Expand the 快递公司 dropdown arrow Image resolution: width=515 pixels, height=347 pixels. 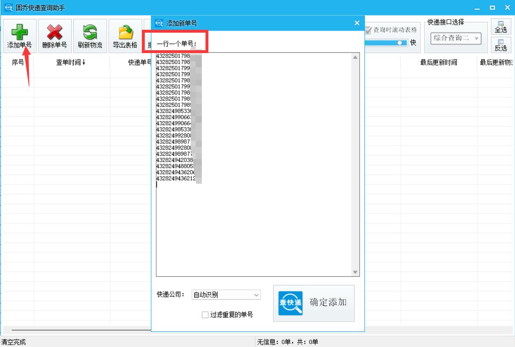[256, 294]
